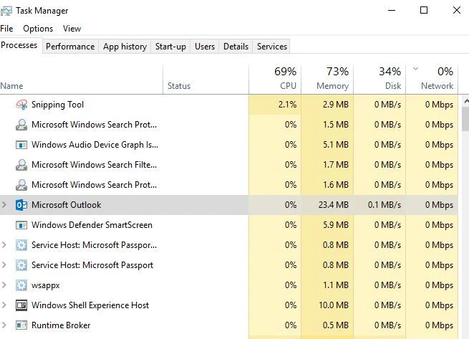Screen dimensions: 469x339
Task: Click the Windows Audio Device Graph icon
Action: (21, 145)
